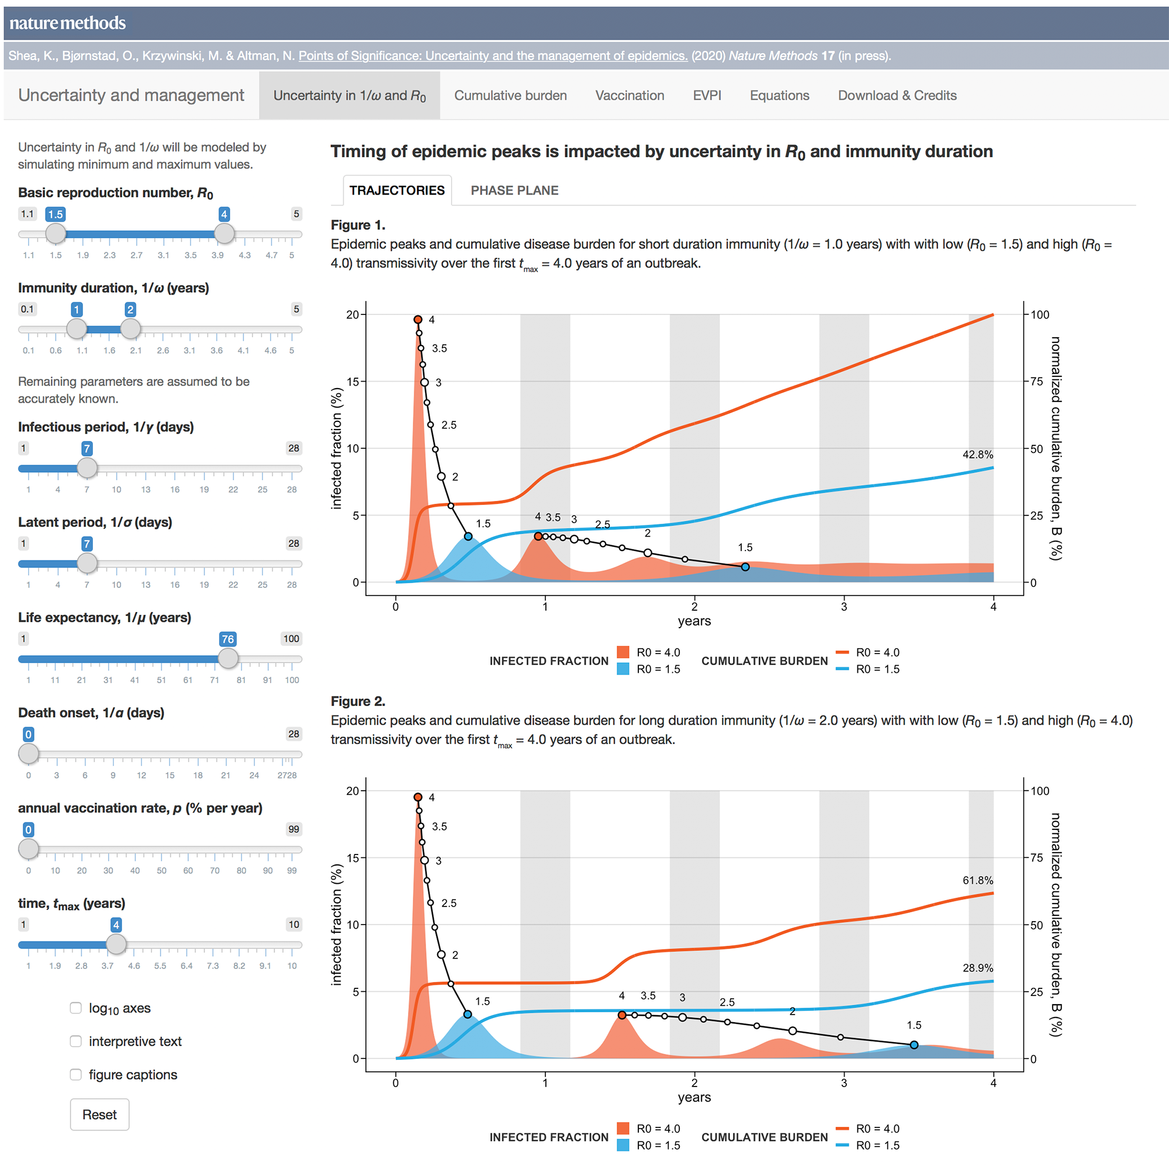The width and height of the screenshot is (1169, 1166).
Task: Check the figure captions option
Action: coord(75,1074)
